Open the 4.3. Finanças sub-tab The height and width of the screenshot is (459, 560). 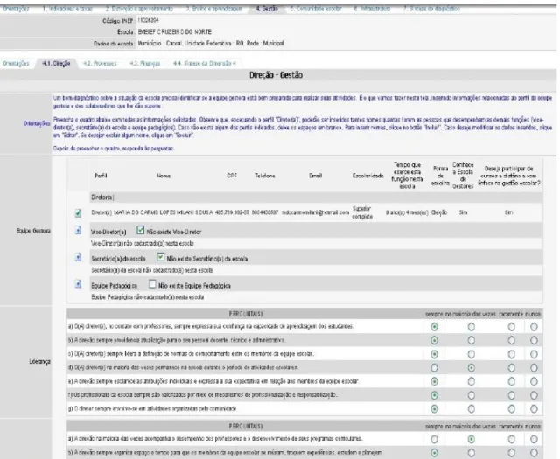(145, 64)
